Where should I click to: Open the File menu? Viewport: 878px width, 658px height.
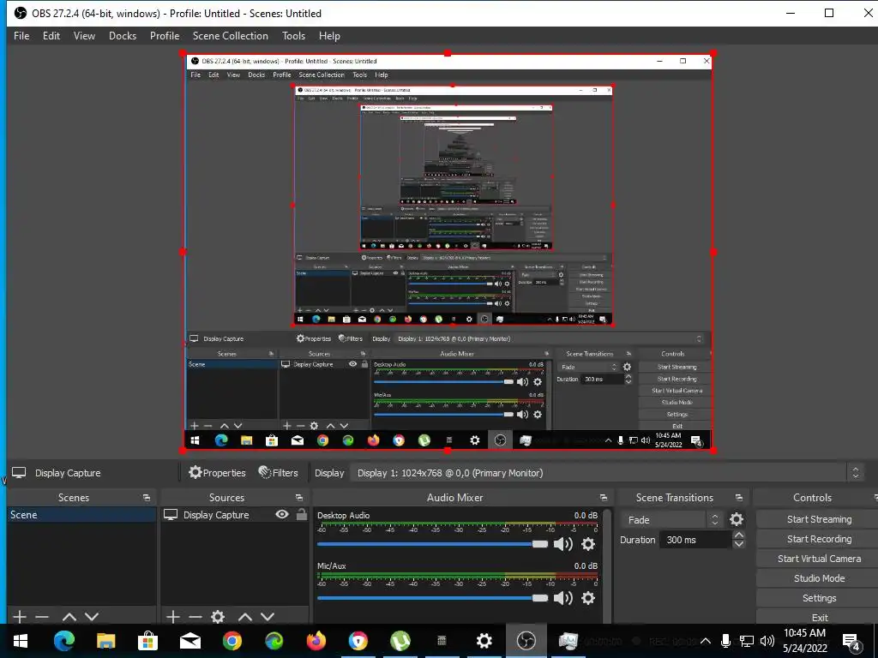[21, 36]
